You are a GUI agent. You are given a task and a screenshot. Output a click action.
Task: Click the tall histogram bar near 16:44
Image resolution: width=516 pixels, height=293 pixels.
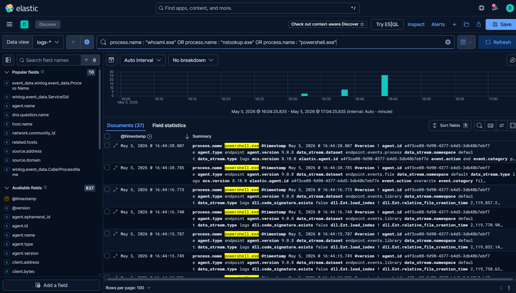[385, 85]
